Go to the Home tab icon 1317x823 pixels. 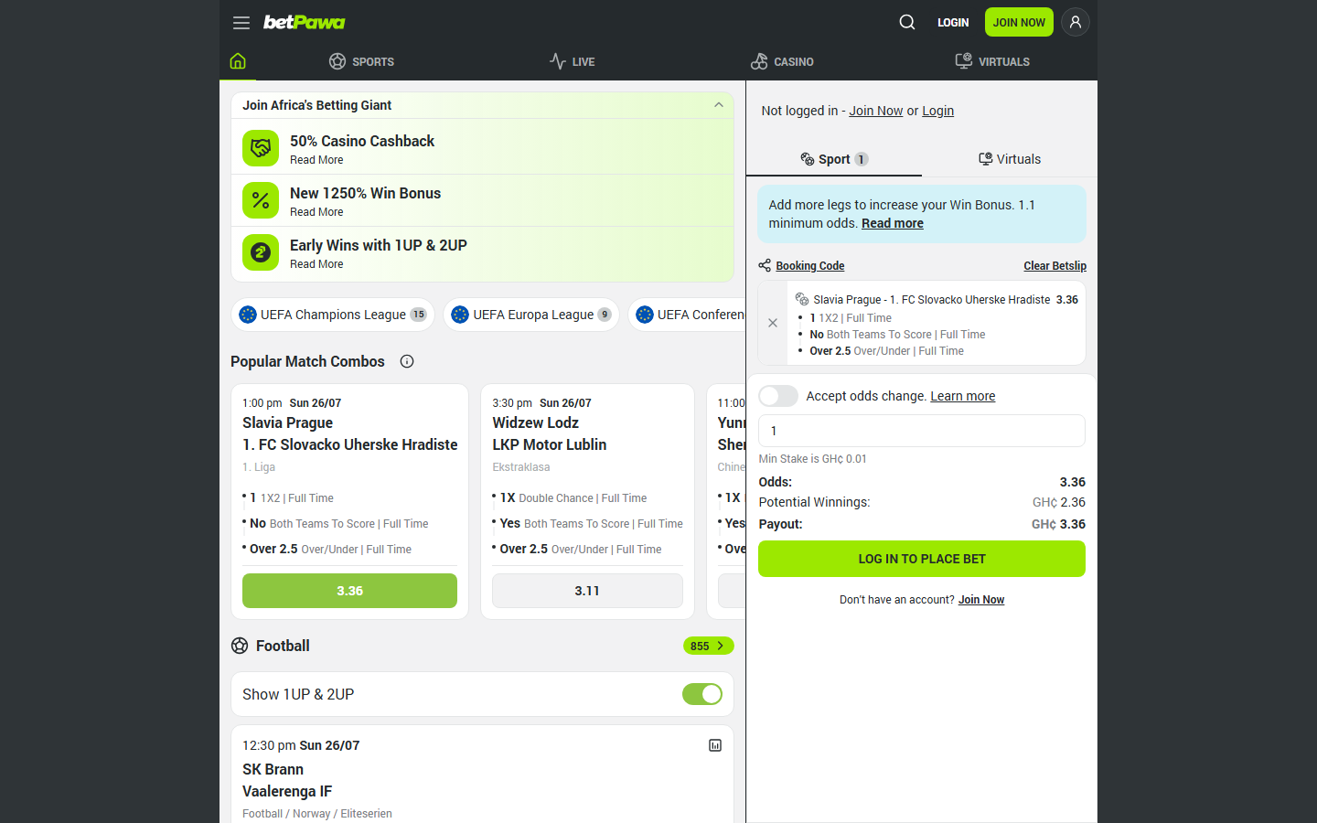tap(238, 61)
